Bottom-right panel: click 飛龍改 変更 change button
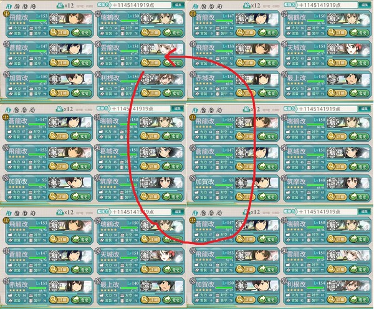374x309 pixels. [x=267, y=269]
